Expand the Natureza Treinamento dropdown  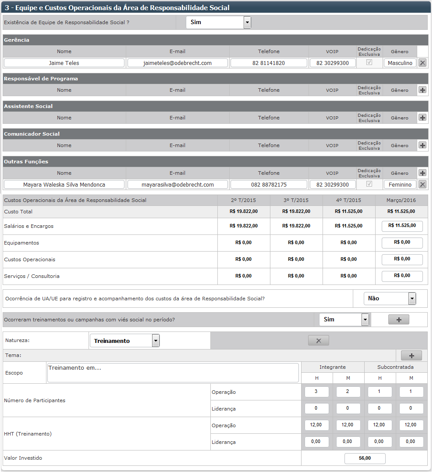click(156, 341)
